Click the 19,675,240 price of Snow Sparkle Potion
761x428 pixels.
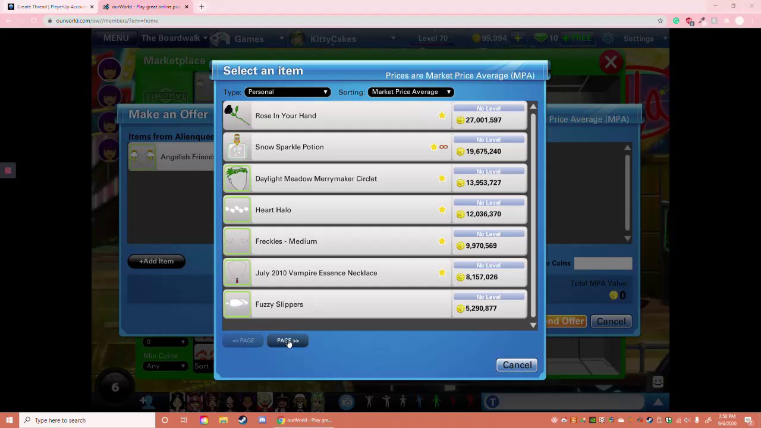coord(483,152)
